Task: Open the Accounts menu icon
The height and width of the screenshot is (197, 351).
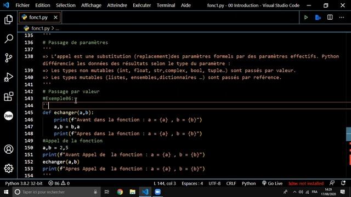Action: click(9, 149)
